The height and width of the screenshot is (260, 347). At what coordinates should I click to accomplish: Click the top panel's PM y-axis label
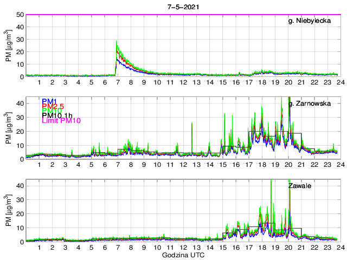click(x=8, y=45)
